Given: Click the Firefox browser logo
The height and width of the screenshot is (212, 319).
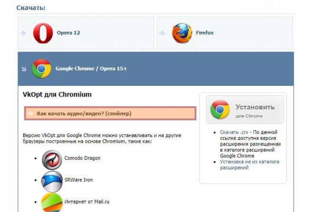Looking at the screenshot, I should point(182,33).
